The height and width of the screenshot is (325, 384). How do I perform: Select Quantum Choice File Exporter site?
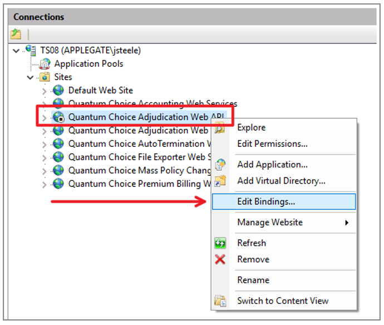click(139, 157)
